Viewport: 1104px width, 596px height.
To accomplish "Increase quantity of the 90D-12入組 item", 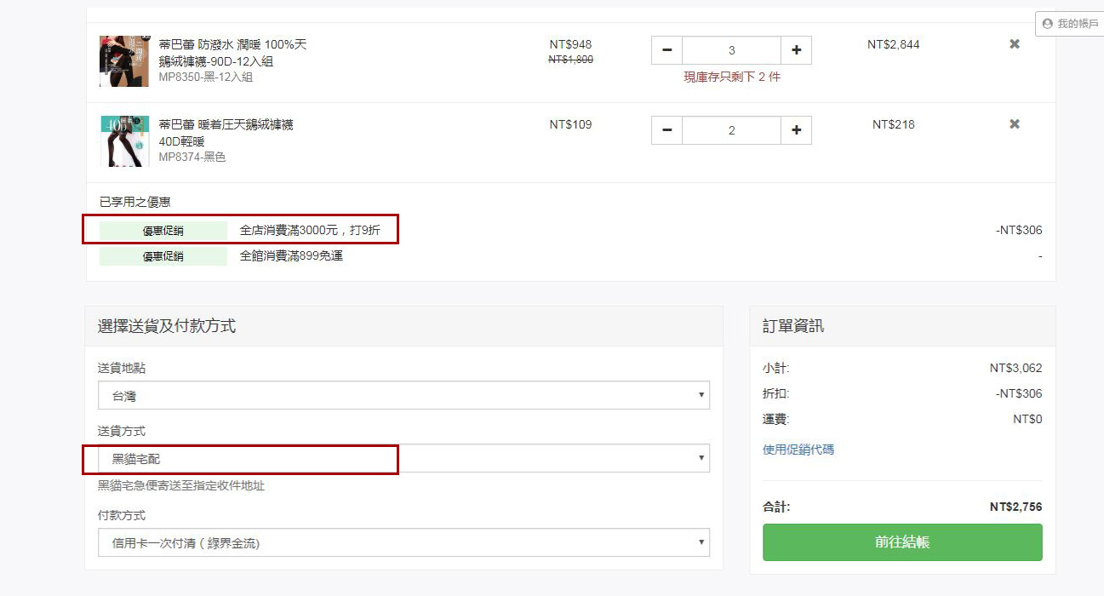I will pyautogui.click(x=796, y=50).
